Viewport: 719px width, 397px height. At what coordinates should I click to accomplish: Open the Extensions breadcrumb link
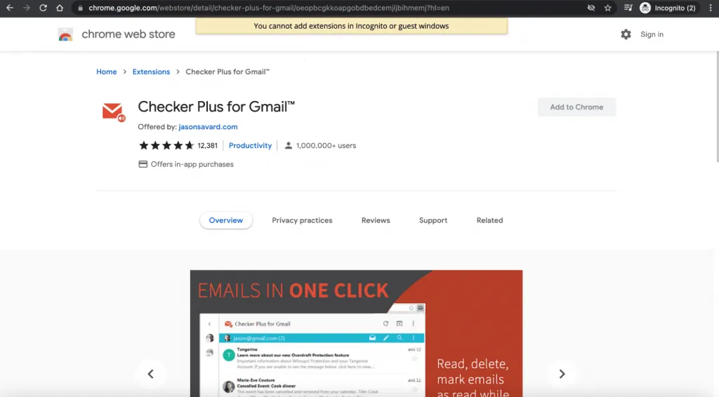click(x=151, y=72)
